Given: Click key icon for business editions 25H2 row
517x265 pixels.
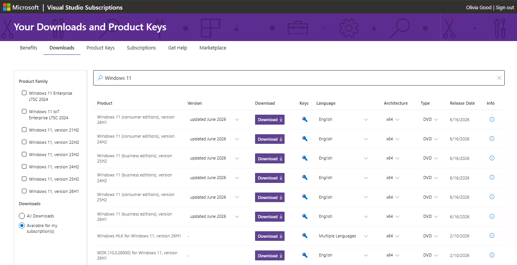Looking at the screenshot, I should [x=305, y=158].
